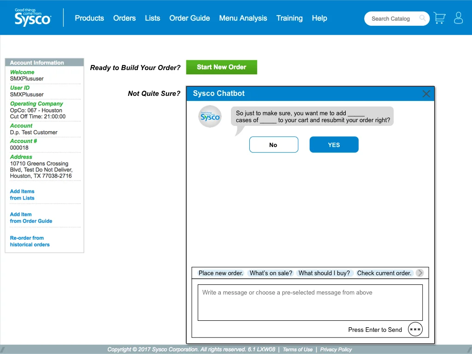Choose the 'Place new order.' quick reply
Image resolution: width=472 pixels, height=354 pixels.
pos(221,273)
